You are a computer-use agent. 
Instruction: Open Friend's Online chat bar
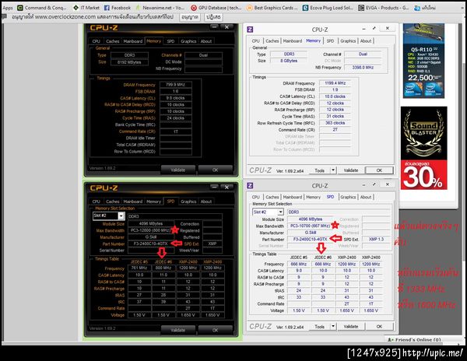414,339
